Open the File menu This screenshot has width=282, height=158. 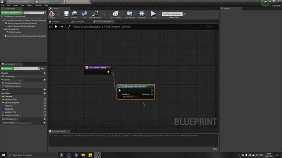click(3, 5)
